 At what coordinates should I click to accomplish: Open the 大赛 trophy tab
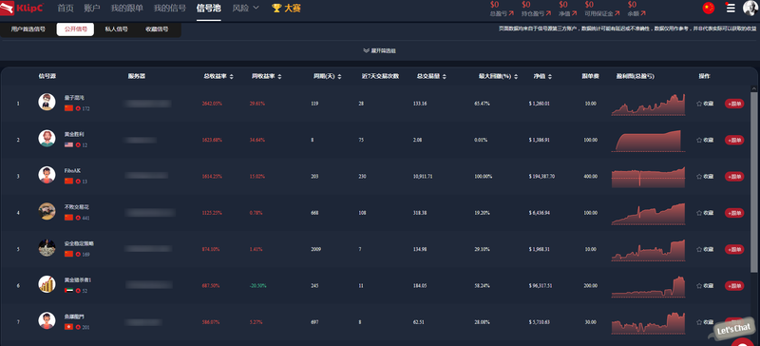(287, 8)
